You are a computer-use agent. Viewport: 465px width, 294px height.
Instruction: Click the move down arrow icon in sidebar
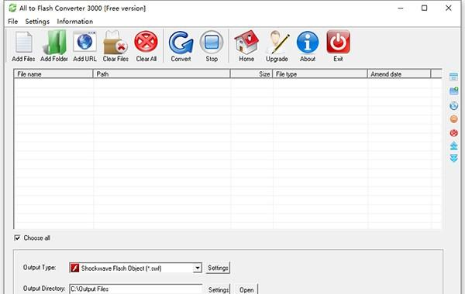(x=453, y=158)
